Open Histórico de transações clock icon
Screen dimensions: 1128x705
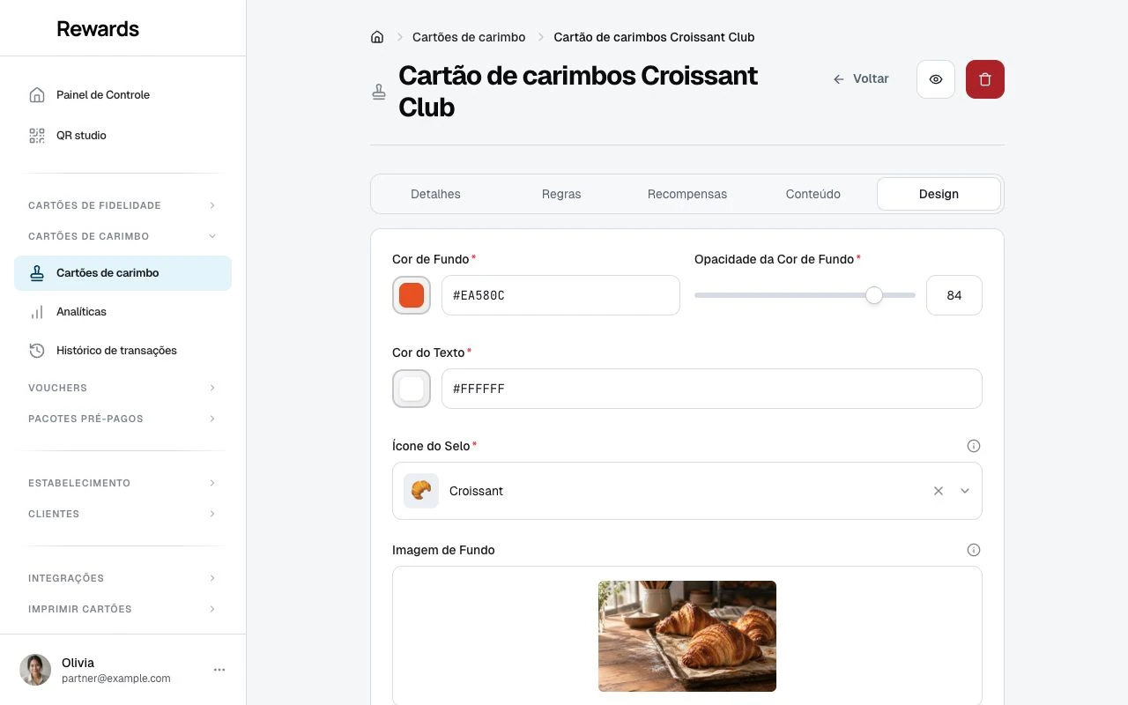pos(37,351)
